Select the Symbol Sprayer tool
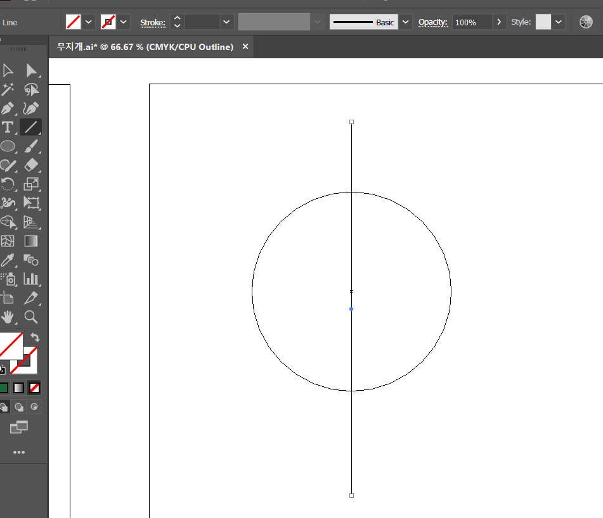Image resolution: width=603 pixels, height=518 pixels. (x=8, y=279)
